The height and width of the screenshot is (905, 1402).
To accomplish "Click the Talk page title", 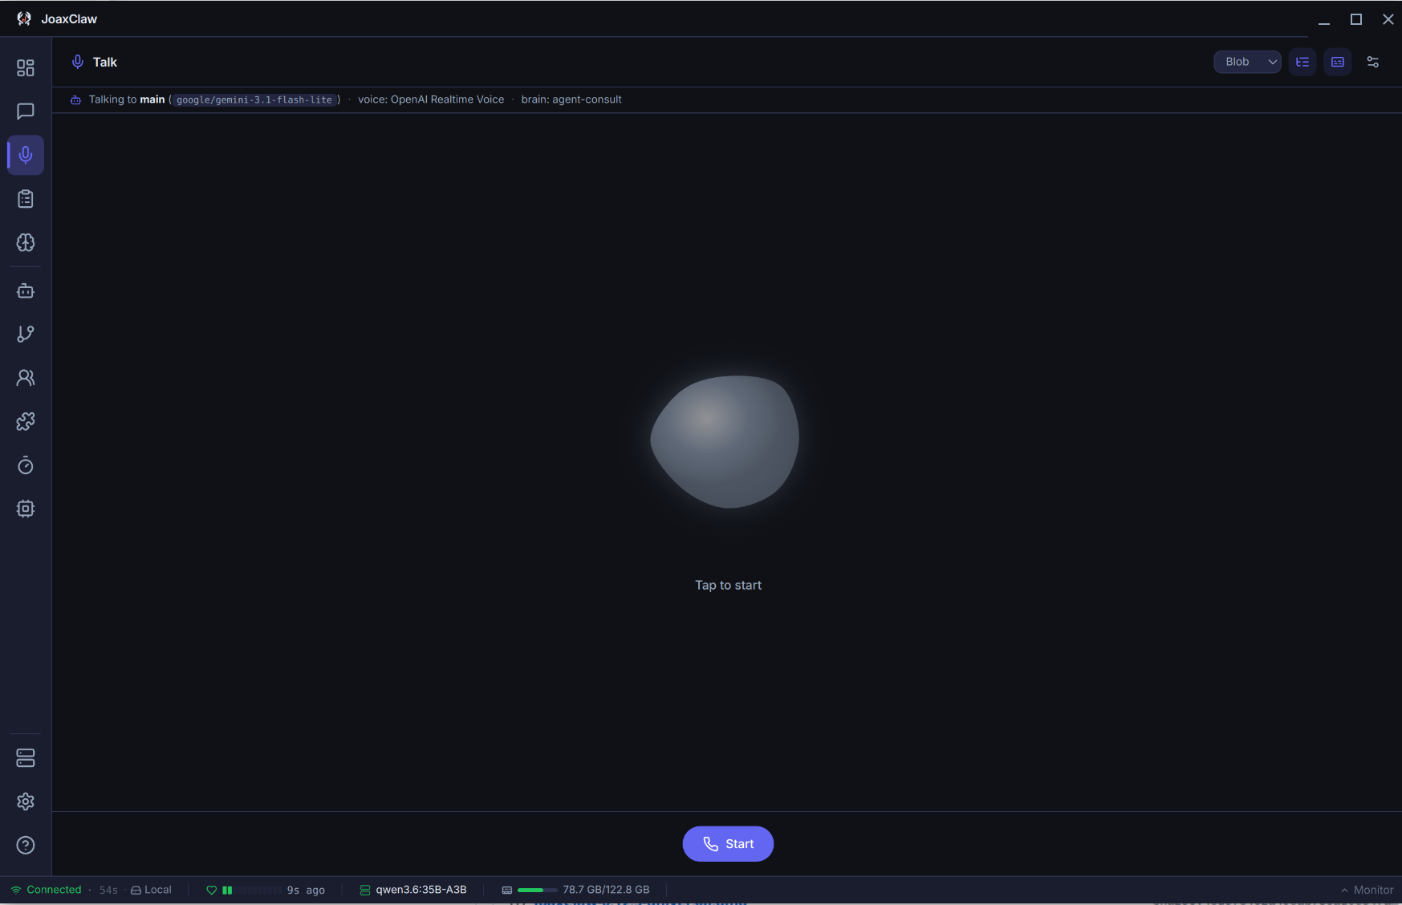I will pyautogui.click(x=105, y=62).
